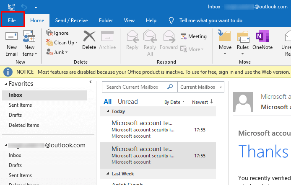Click the sender avatar picture

tap(243, 102)
